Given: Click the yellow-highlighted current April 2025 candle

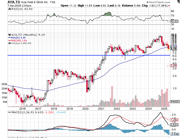Looking at the screenshot, I should pyautogui.click(x=168, y=47).
